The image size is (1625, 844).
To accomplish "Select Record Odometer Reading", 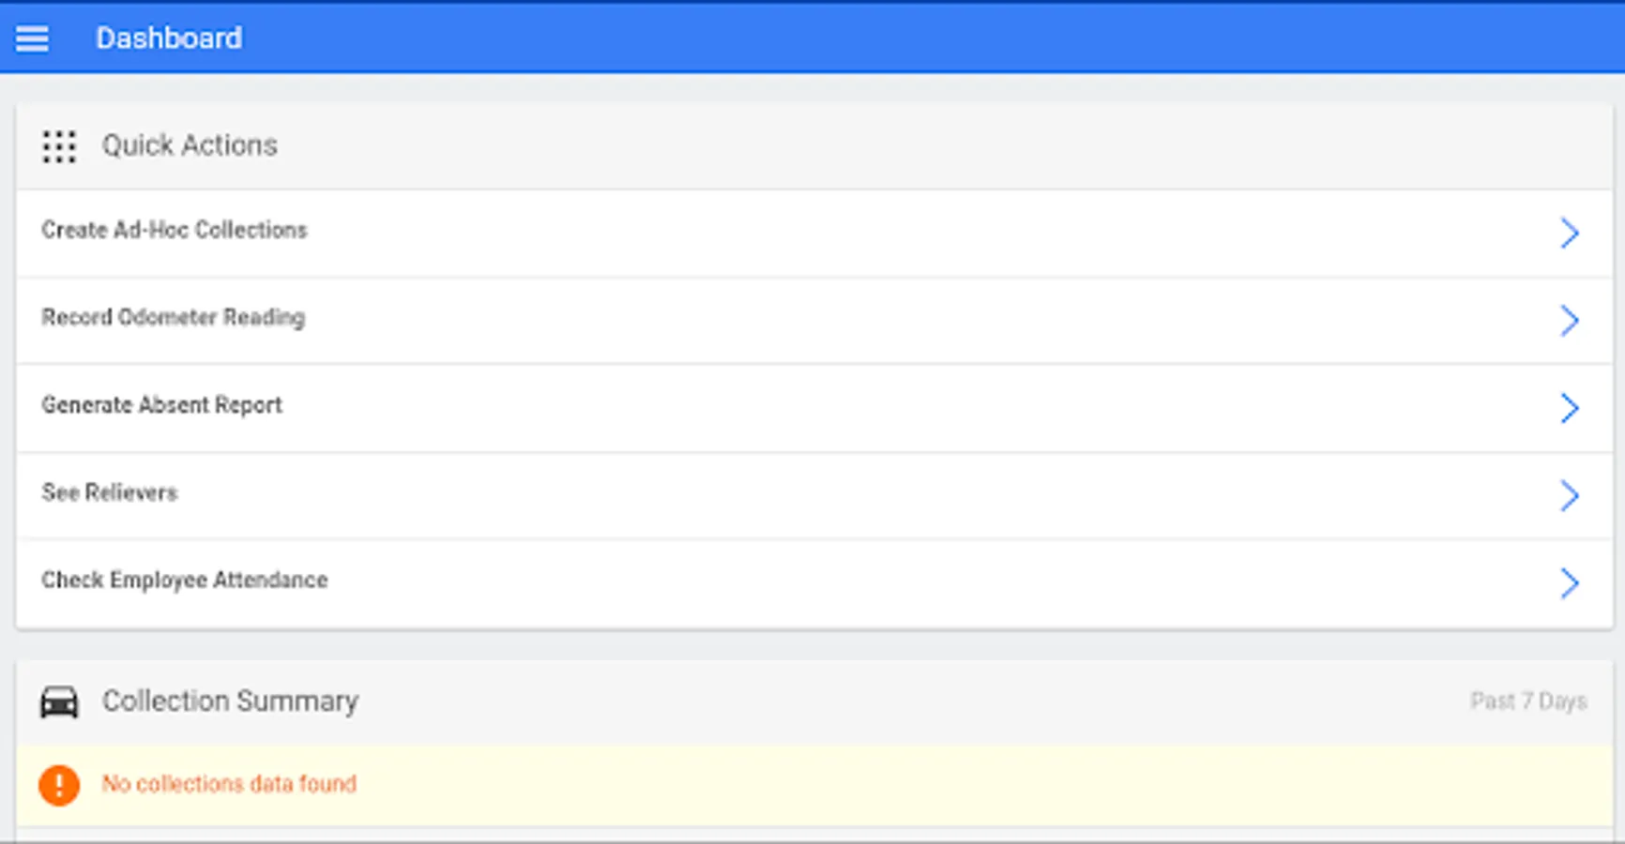I will [x=174, y=318].
